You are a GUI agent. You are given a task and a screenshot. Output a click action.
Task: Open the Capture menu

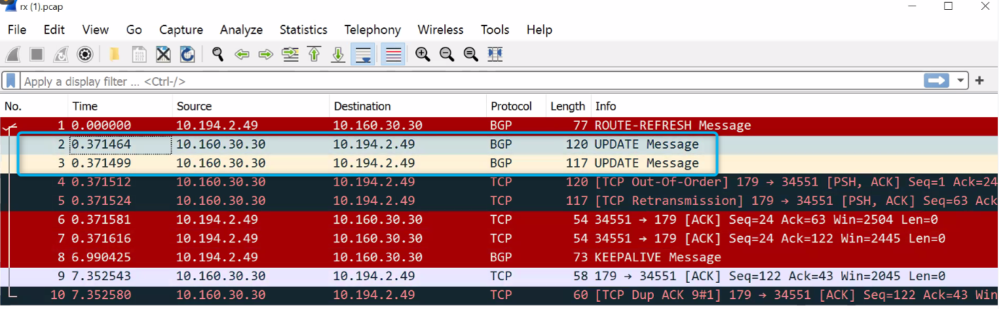[181, 29]
